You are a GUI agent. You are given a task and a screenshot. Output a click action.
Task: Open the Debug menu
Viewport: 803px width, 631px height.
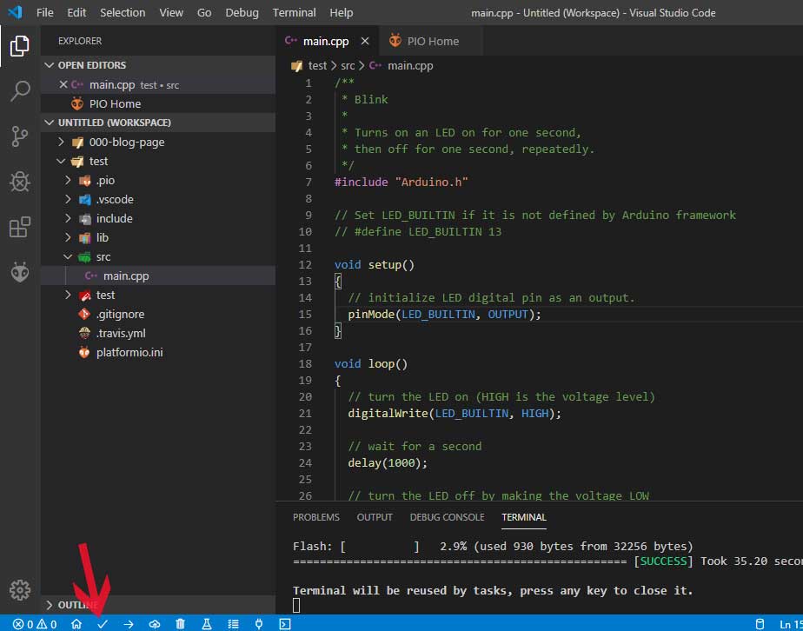point(242,12)
